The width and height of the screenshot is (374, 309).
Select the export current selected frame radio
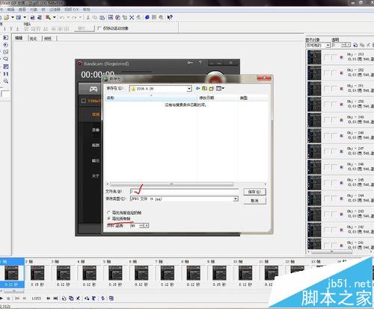(108, 213)
